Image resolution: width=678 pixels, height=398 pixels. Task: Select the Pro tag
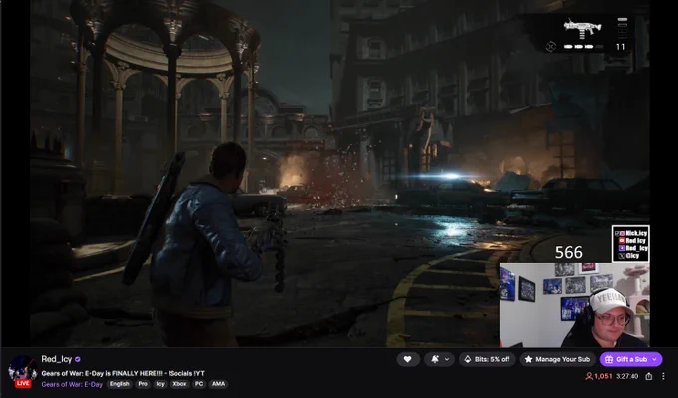143,384
